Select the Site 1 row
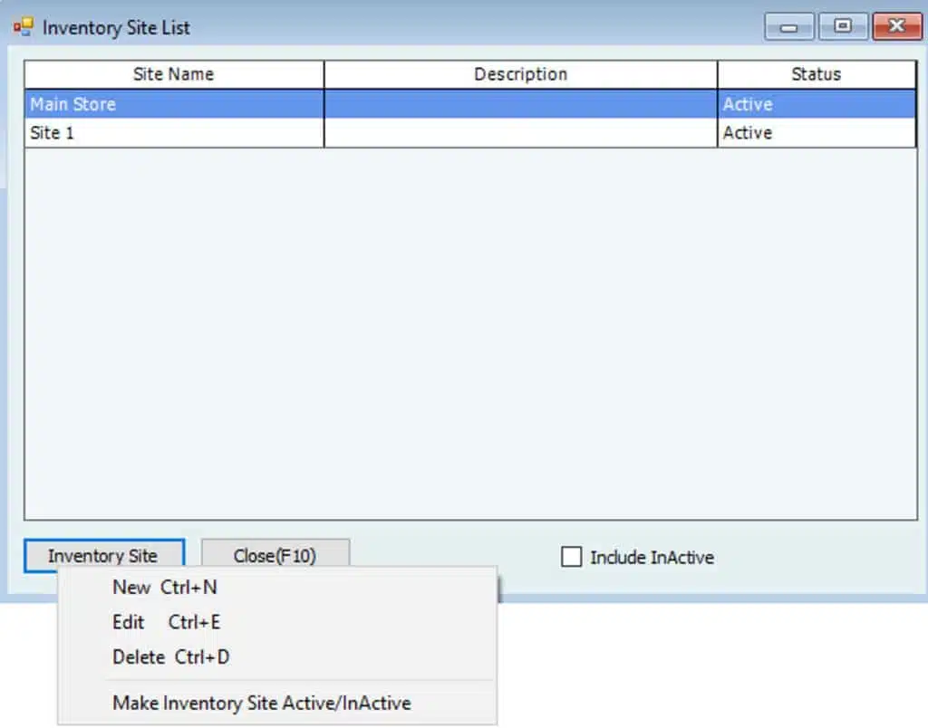Screen dimensions: 928x728 (x=470, y=133)
